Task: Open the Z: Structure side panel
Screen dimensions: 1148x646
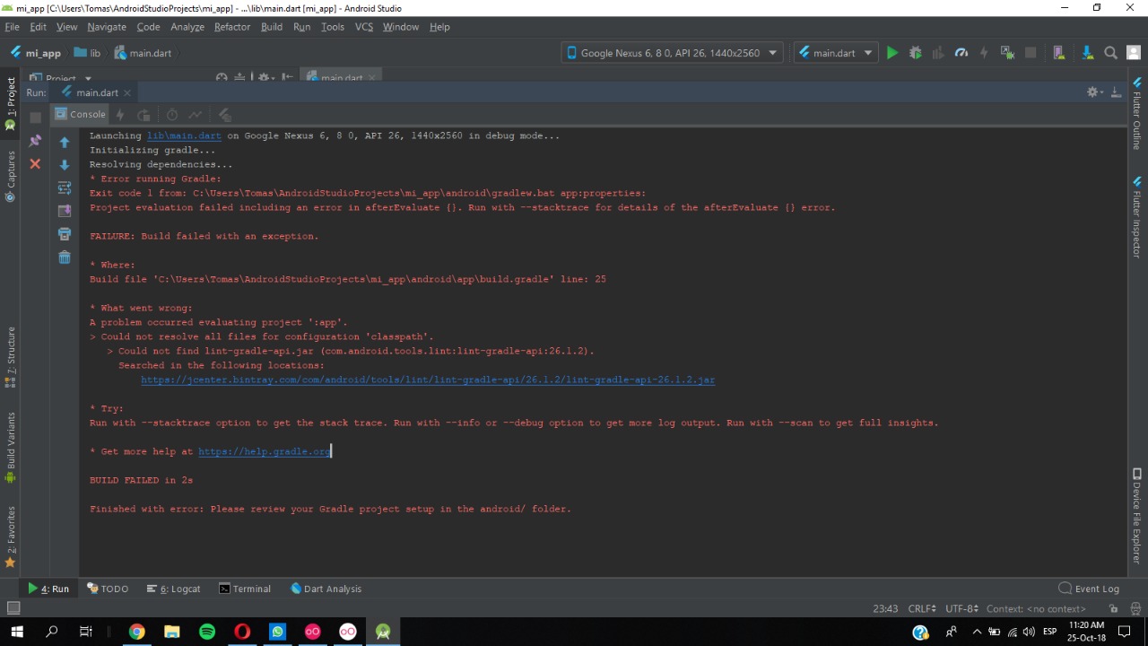Action: coord(11,357)
